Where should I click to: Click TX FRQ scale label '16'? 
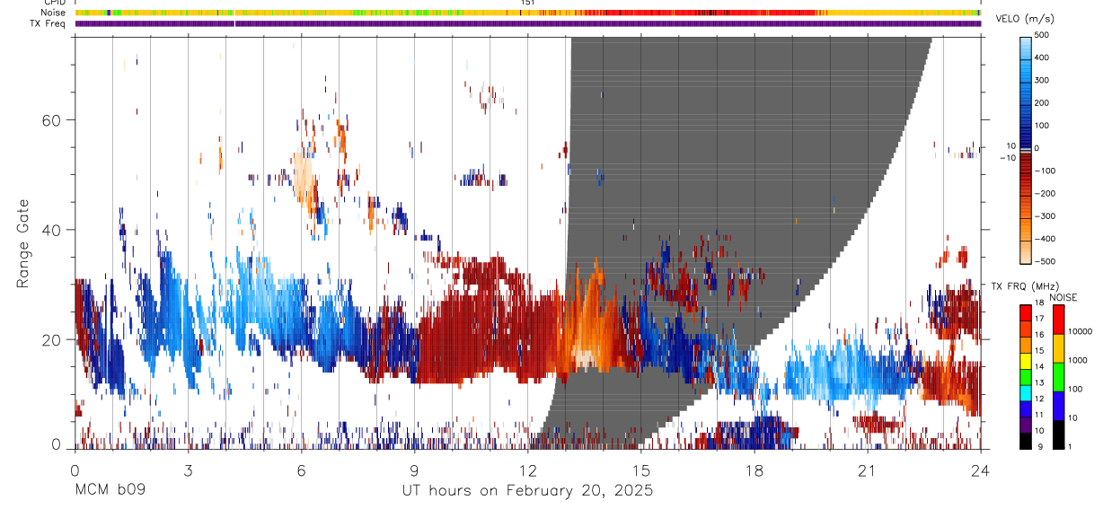tap(1038, 335)
